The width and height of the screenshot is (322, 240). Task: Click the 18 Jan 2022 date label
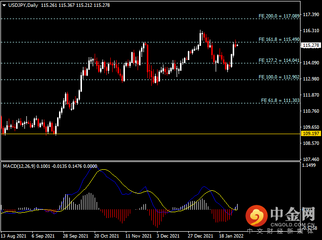coord(231,236)
